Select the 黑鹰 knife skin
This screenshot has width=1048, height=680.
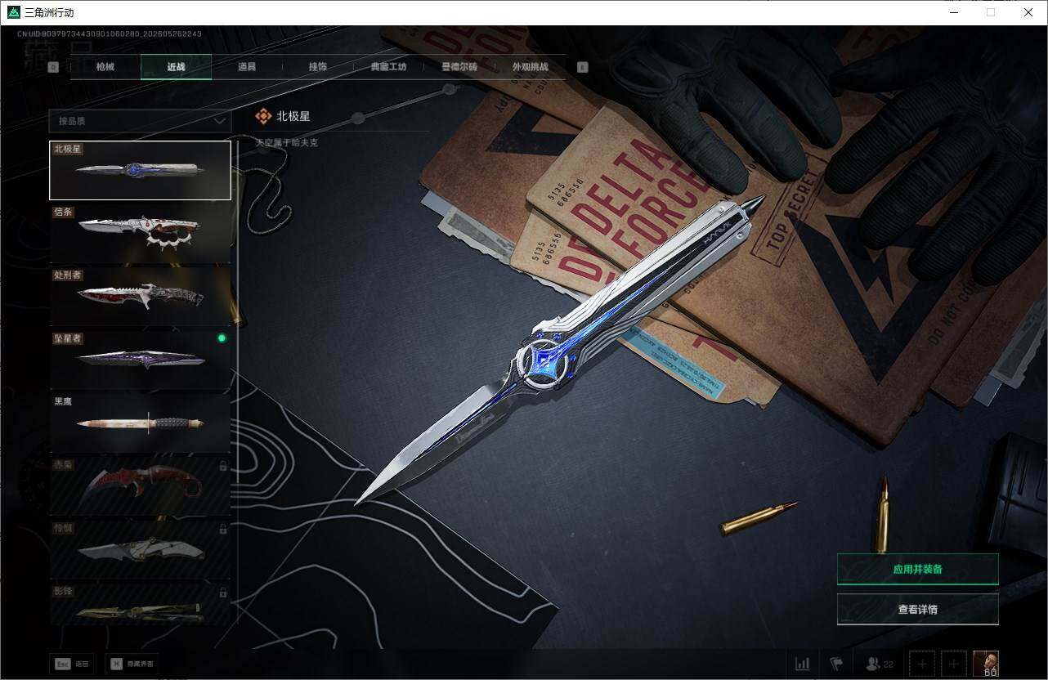click(140, 423)
